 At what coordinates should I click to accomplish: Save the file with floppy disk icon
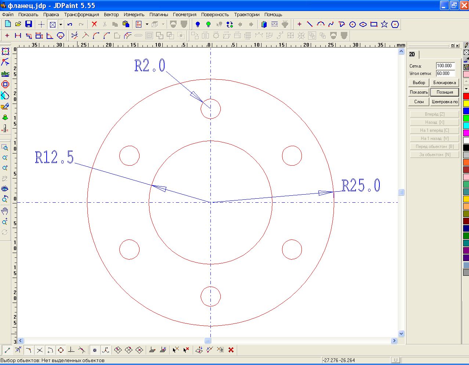[29, 24]
